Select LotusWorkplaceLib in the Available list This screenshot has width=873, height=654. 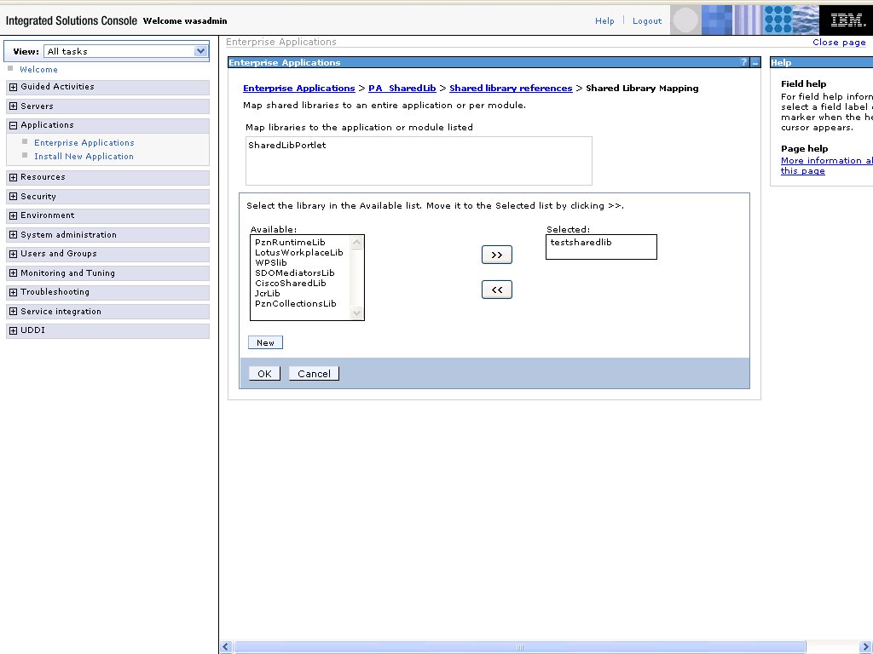[x=299, y=252]
